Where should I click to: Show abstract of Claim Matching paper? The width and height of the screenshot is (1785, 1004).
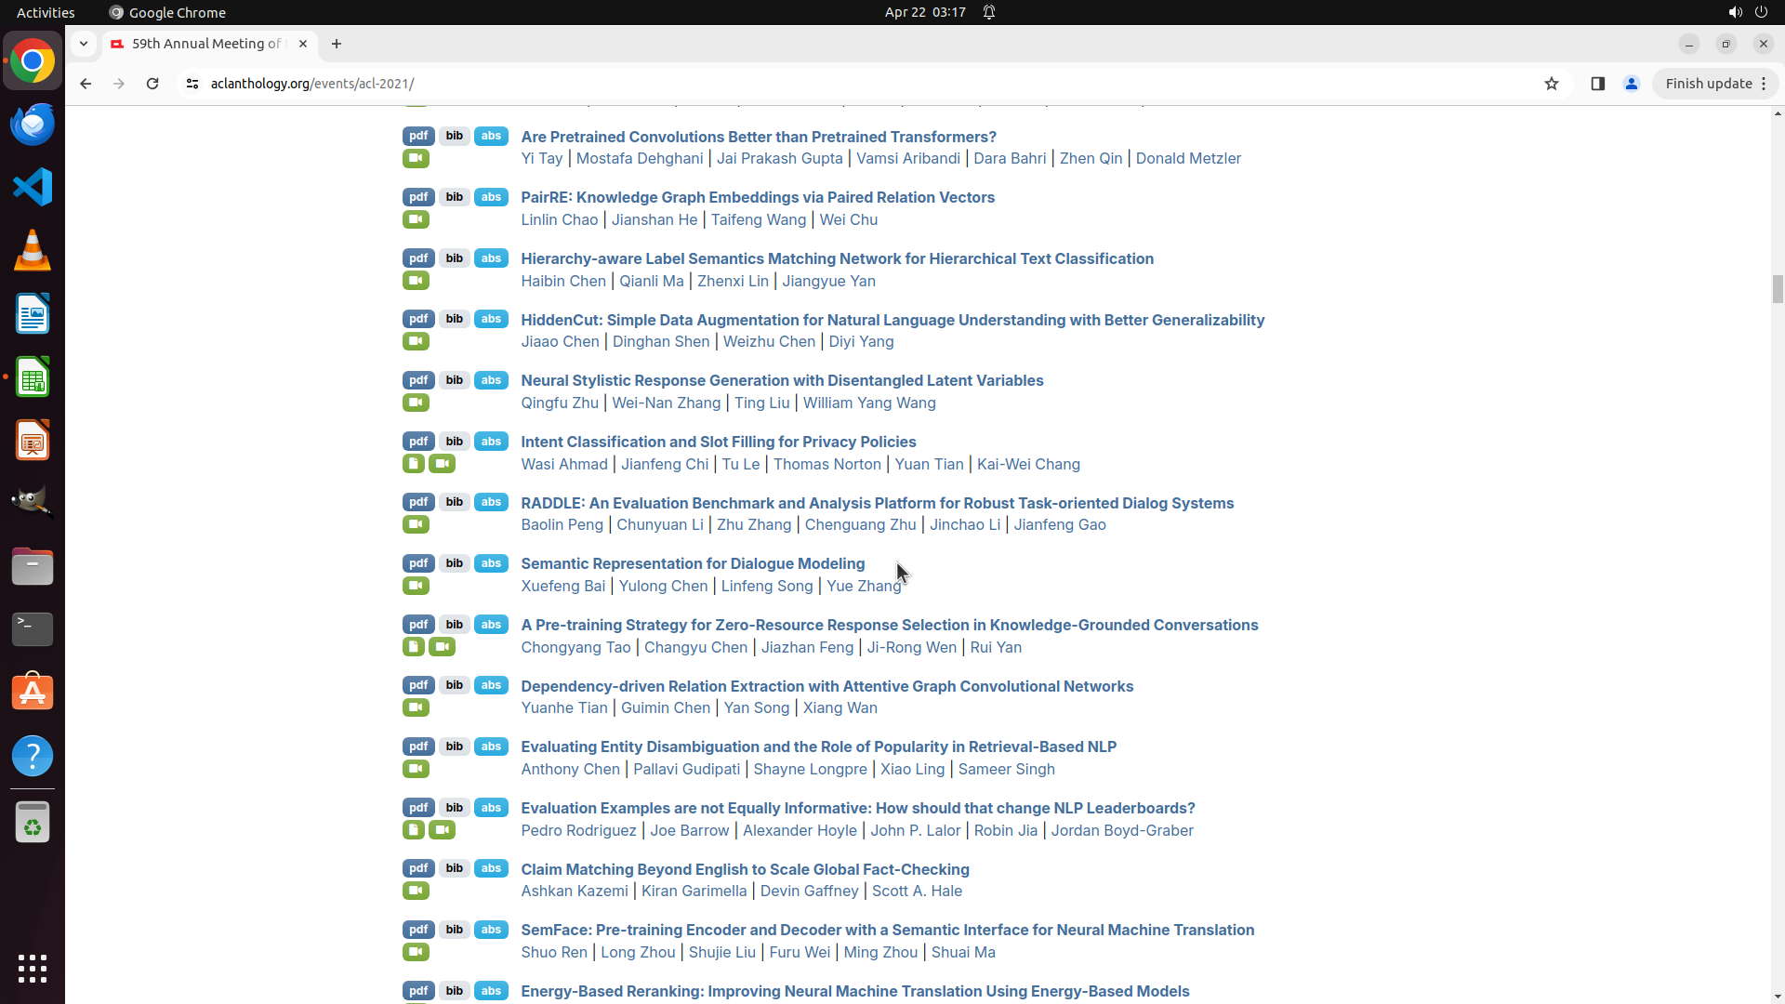491,868
